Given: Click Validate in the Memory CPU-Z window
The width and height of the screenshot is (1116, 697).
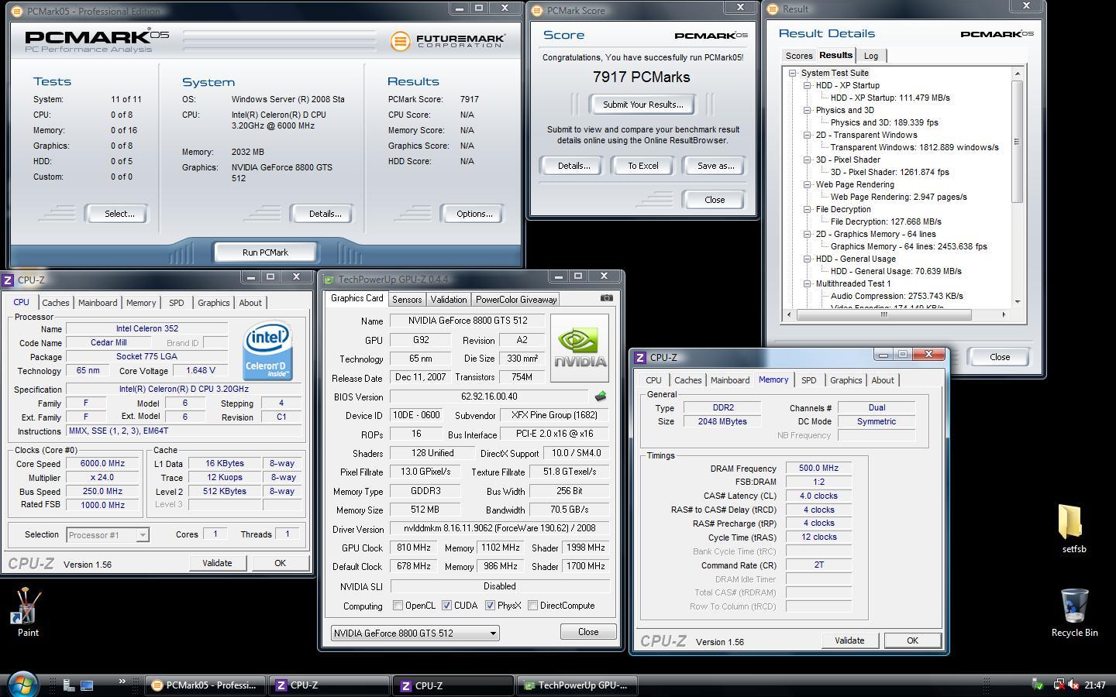Looking at the screenshot, I should click(849, 640).
